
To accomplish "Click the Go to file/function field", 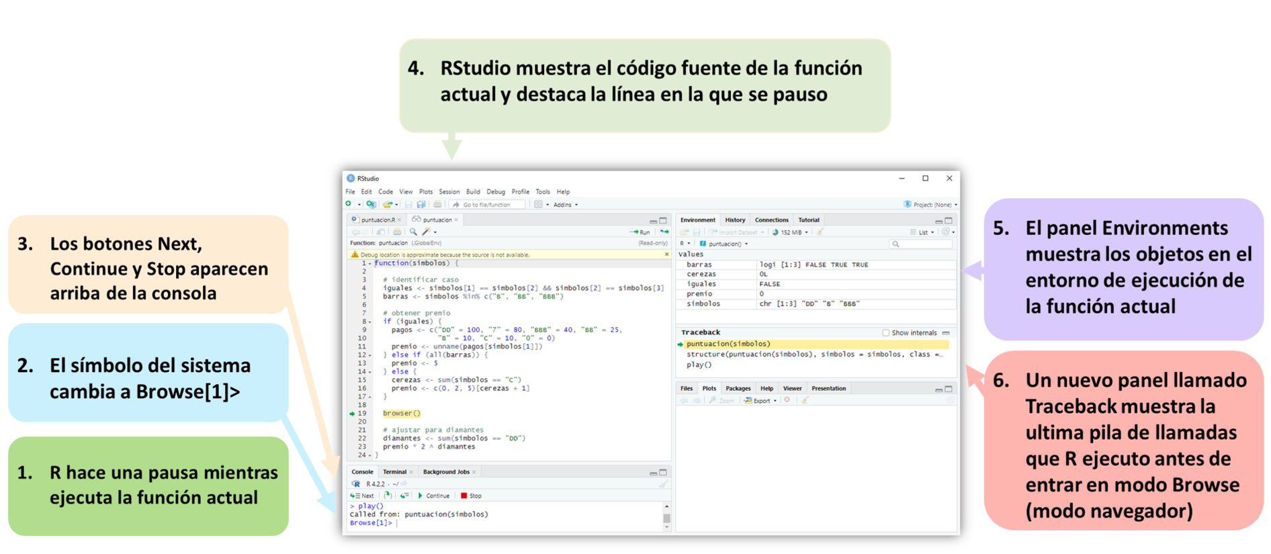I will [486, 205].
